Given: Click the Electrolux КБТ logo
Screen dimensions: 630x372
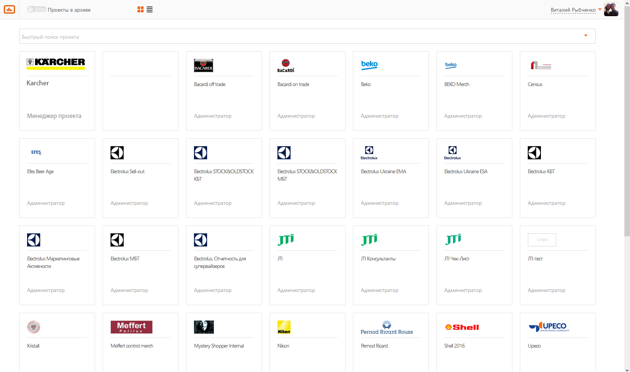Looking at the screenshot, I should (x=534, y=153).
